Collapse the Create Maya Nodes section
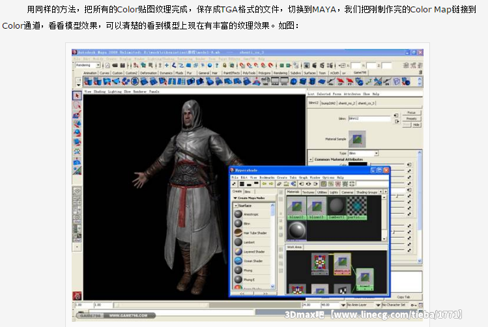This screenshot has width=488, height=327. [235, 198]
